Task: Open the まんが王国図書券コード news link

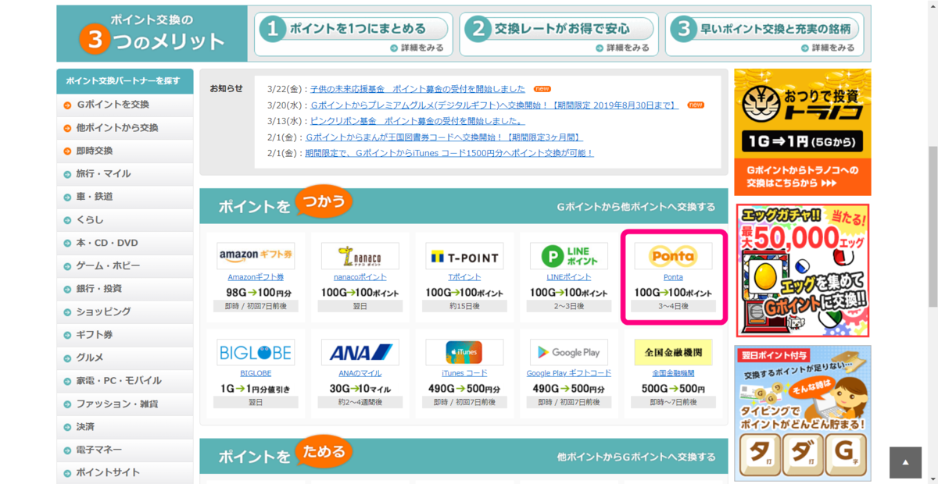Action: pos(444,137)
